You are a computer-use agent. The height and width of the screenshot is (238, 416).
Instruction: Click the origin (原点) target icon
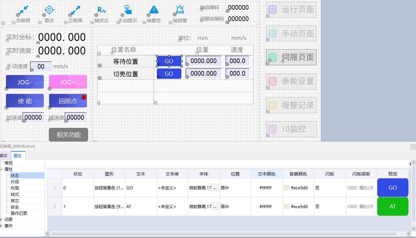tap(49, 10)
